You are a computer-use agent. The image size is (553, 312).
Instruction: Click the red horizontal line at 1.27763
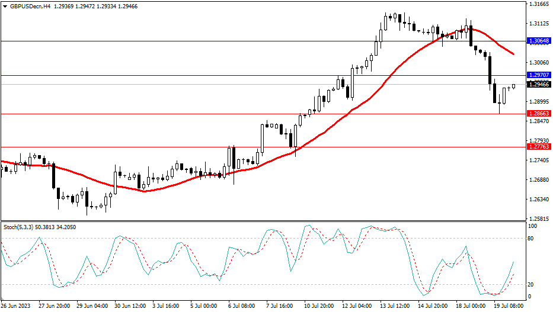pyautogui.click(x=119, y=146)
